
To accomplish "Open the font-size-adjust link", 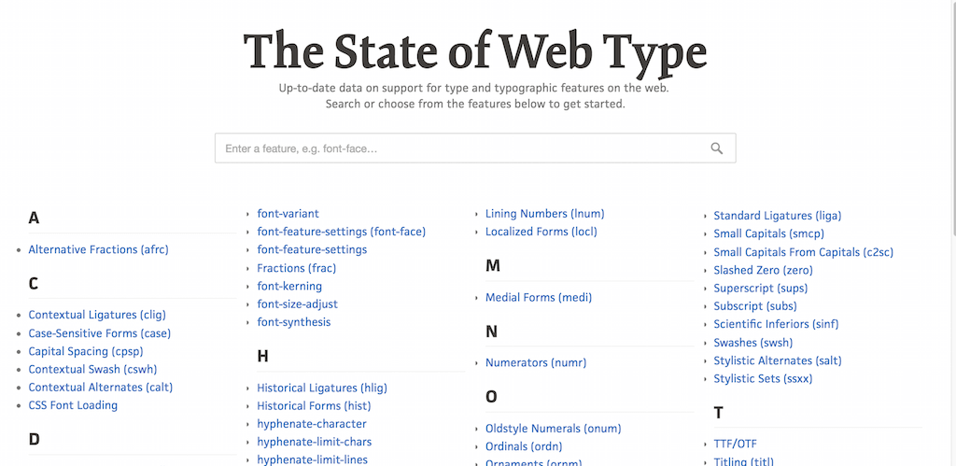I will tap(297, 304).
